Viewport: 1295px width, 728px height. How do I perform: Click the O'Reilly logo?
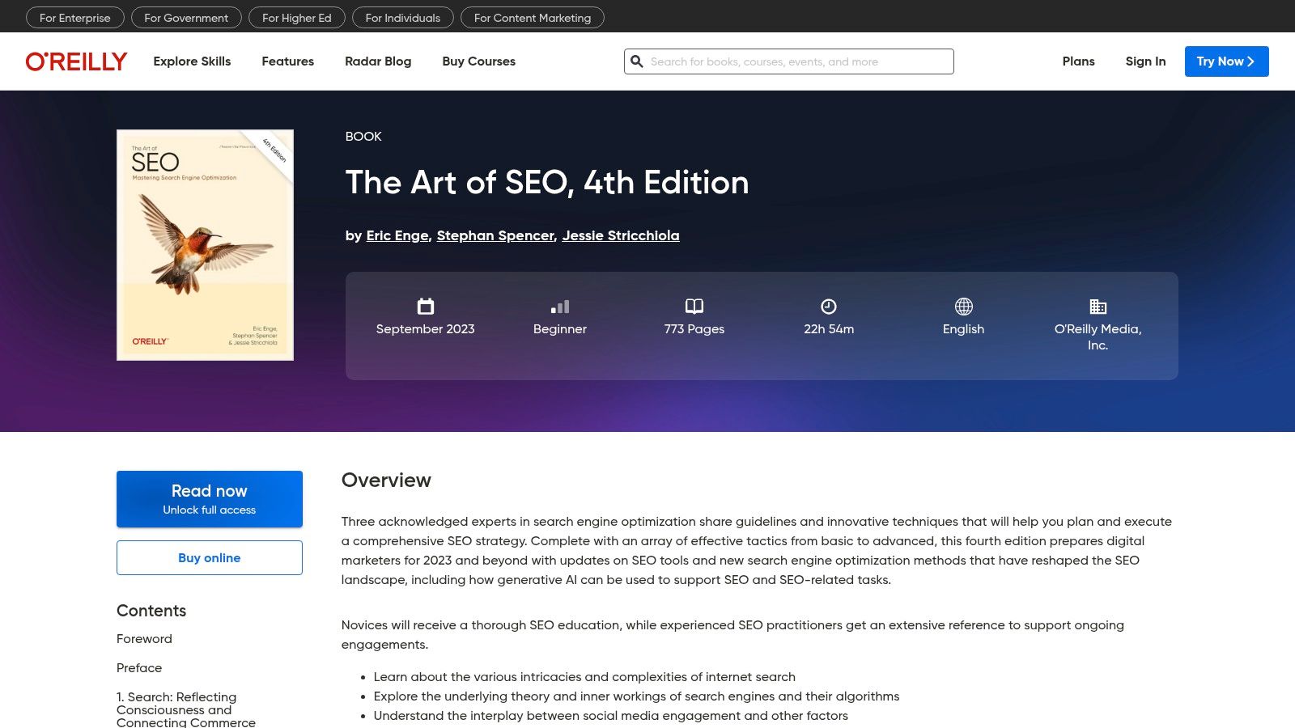point(76,61)
